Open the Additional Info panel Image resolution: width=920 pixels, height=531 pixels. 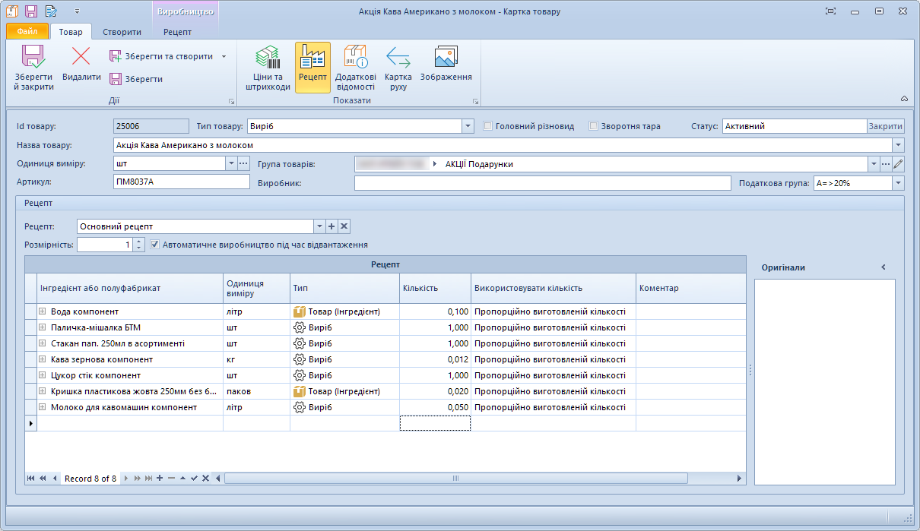pyautogui.click(x=355, y=67)
